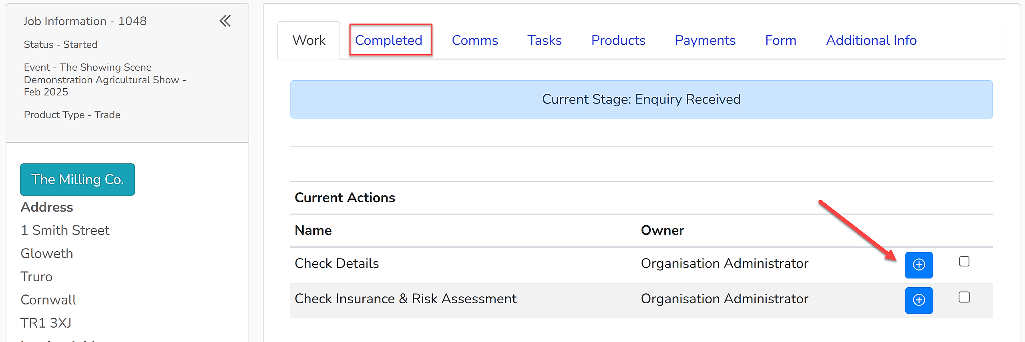Open the Form tab
Viewport: 1025px width, 342px height.
[781, 40]
